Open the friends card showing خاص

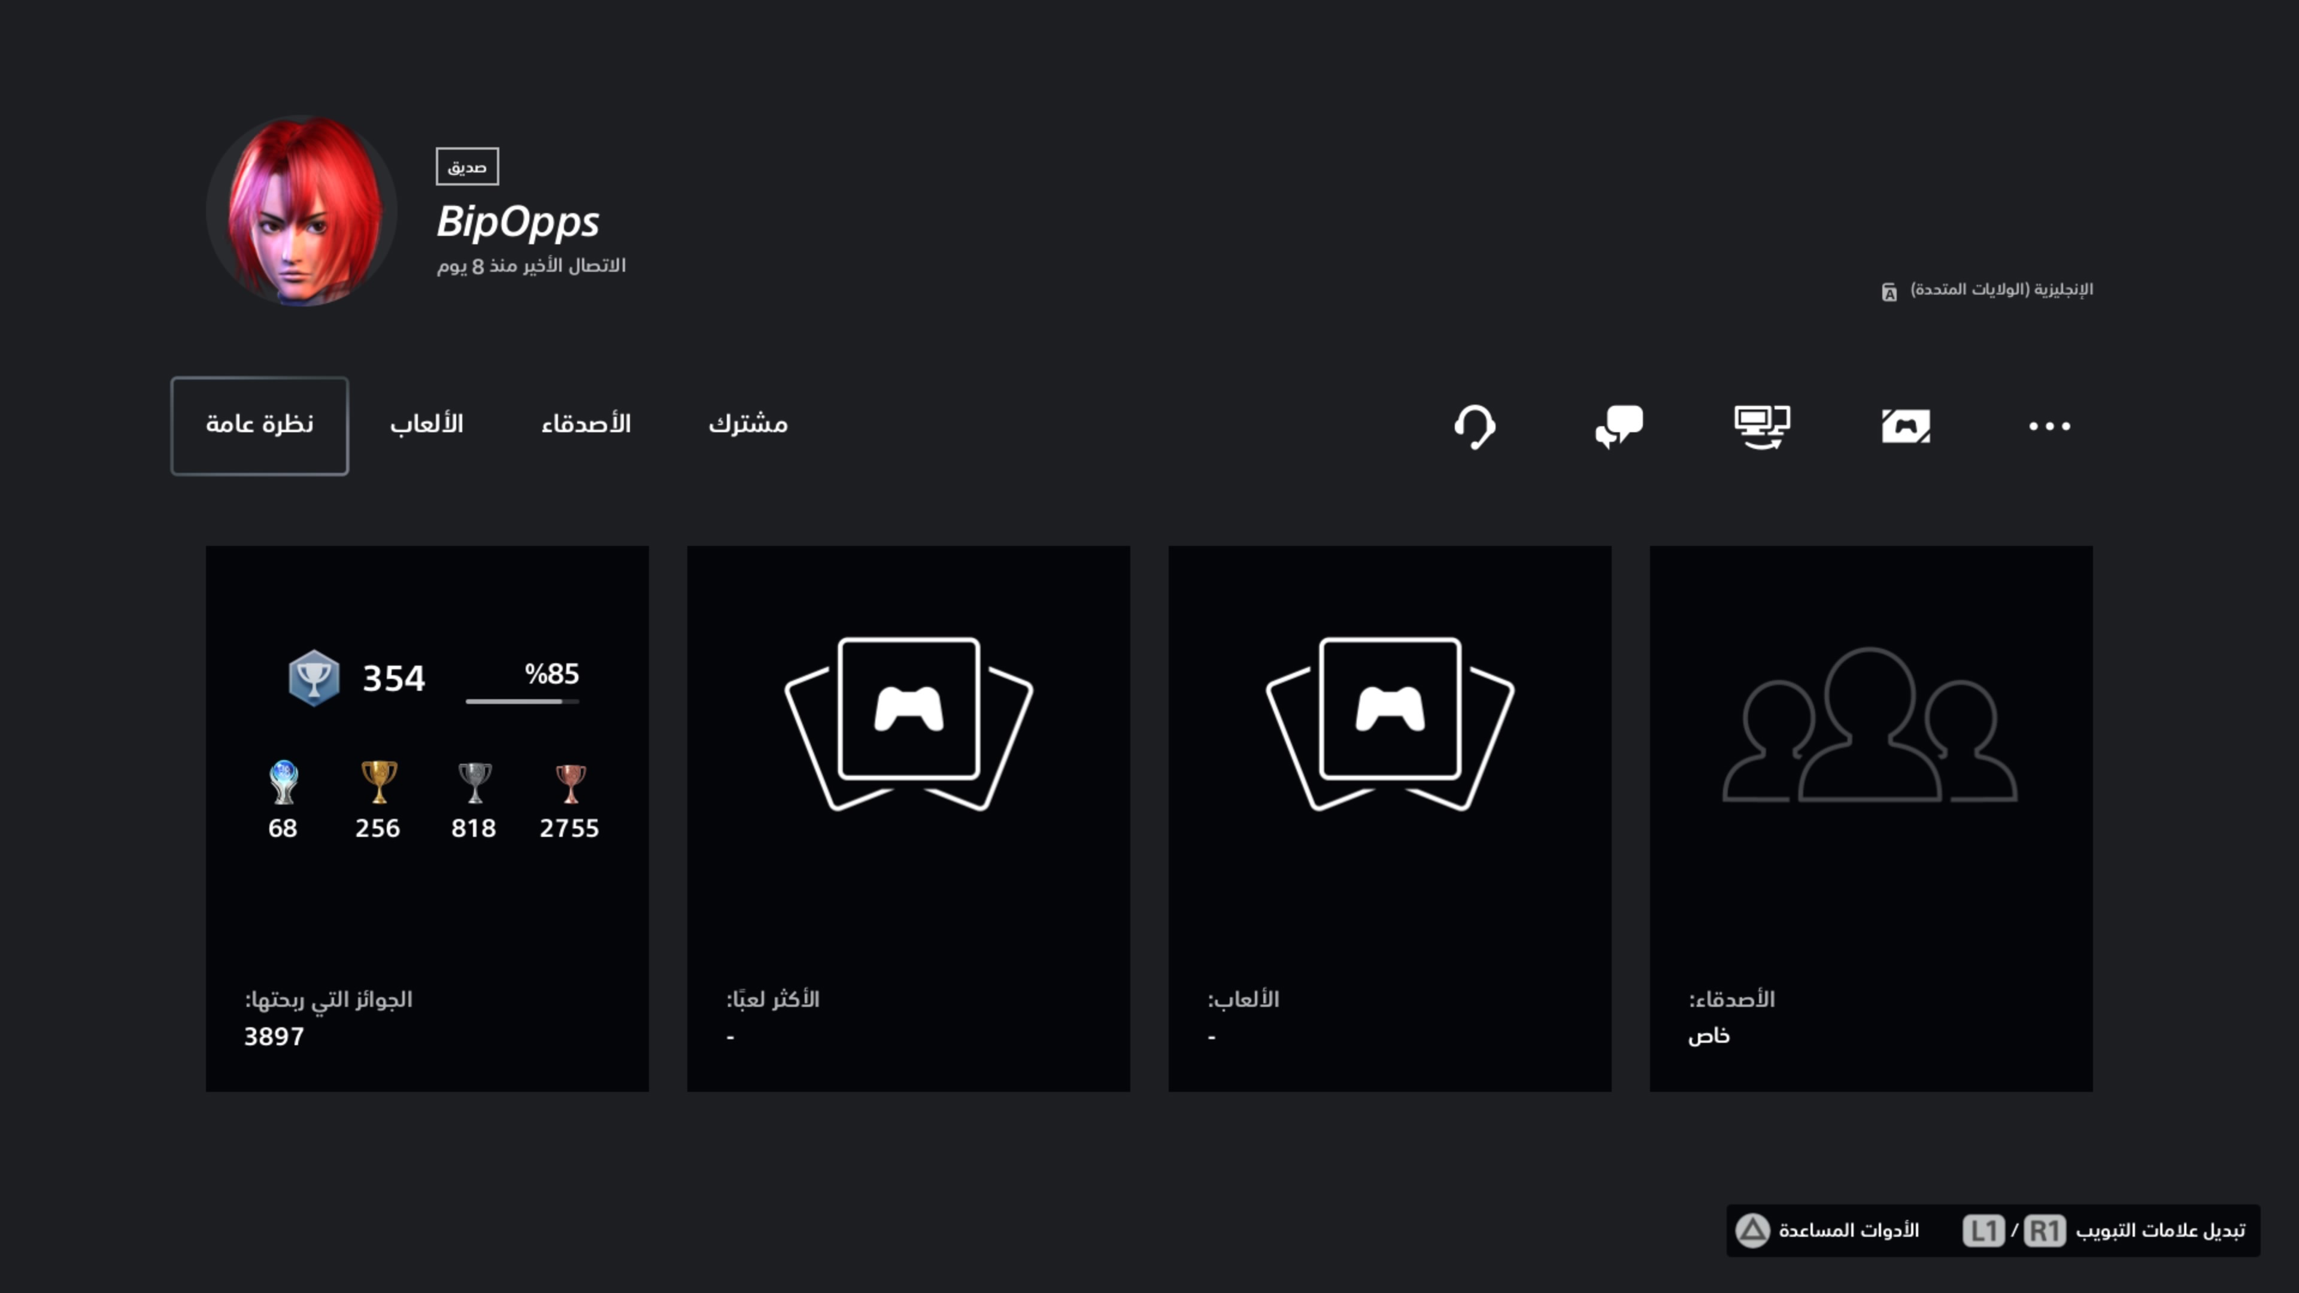[1870, 817]
